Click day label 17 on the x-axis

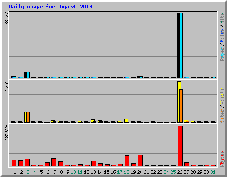tap(120, 172)
